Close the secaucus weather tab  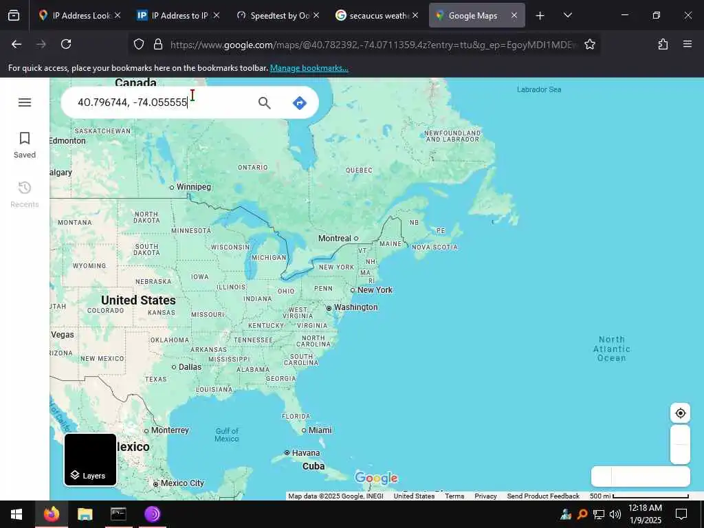[x=415, y=15]
